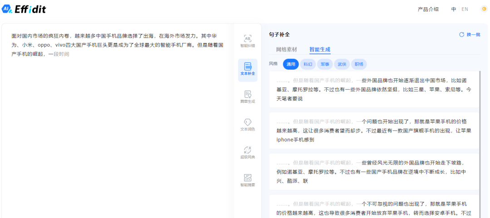Switch language to EN
The width and height of the screenshot is (490, 218).
pyautogui.click(x=465, y=9)
